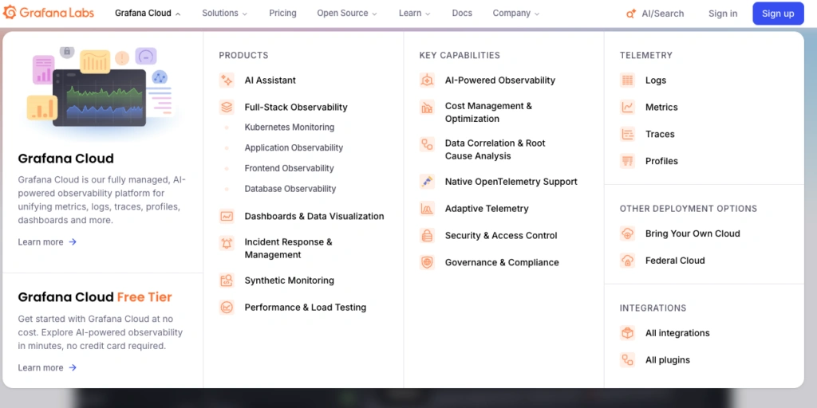The height and width of the screenshot is (408, 817).
Task: Collapse the Grafana Cloud dropdown menu
Action: (148, 14)
